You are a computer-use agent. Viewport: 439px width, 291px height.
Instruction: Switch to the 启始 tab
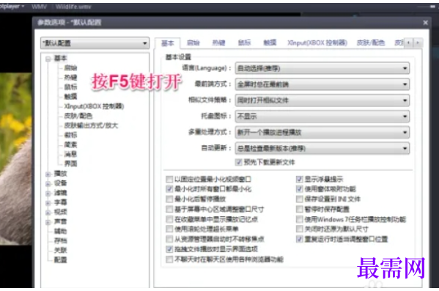tap(193, 43)
